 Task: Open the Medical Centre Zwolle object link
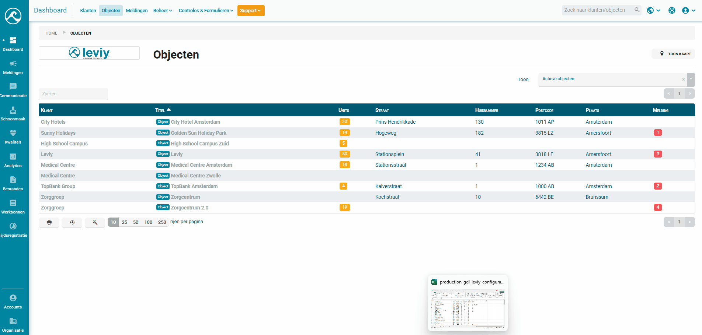click(196, 176)
